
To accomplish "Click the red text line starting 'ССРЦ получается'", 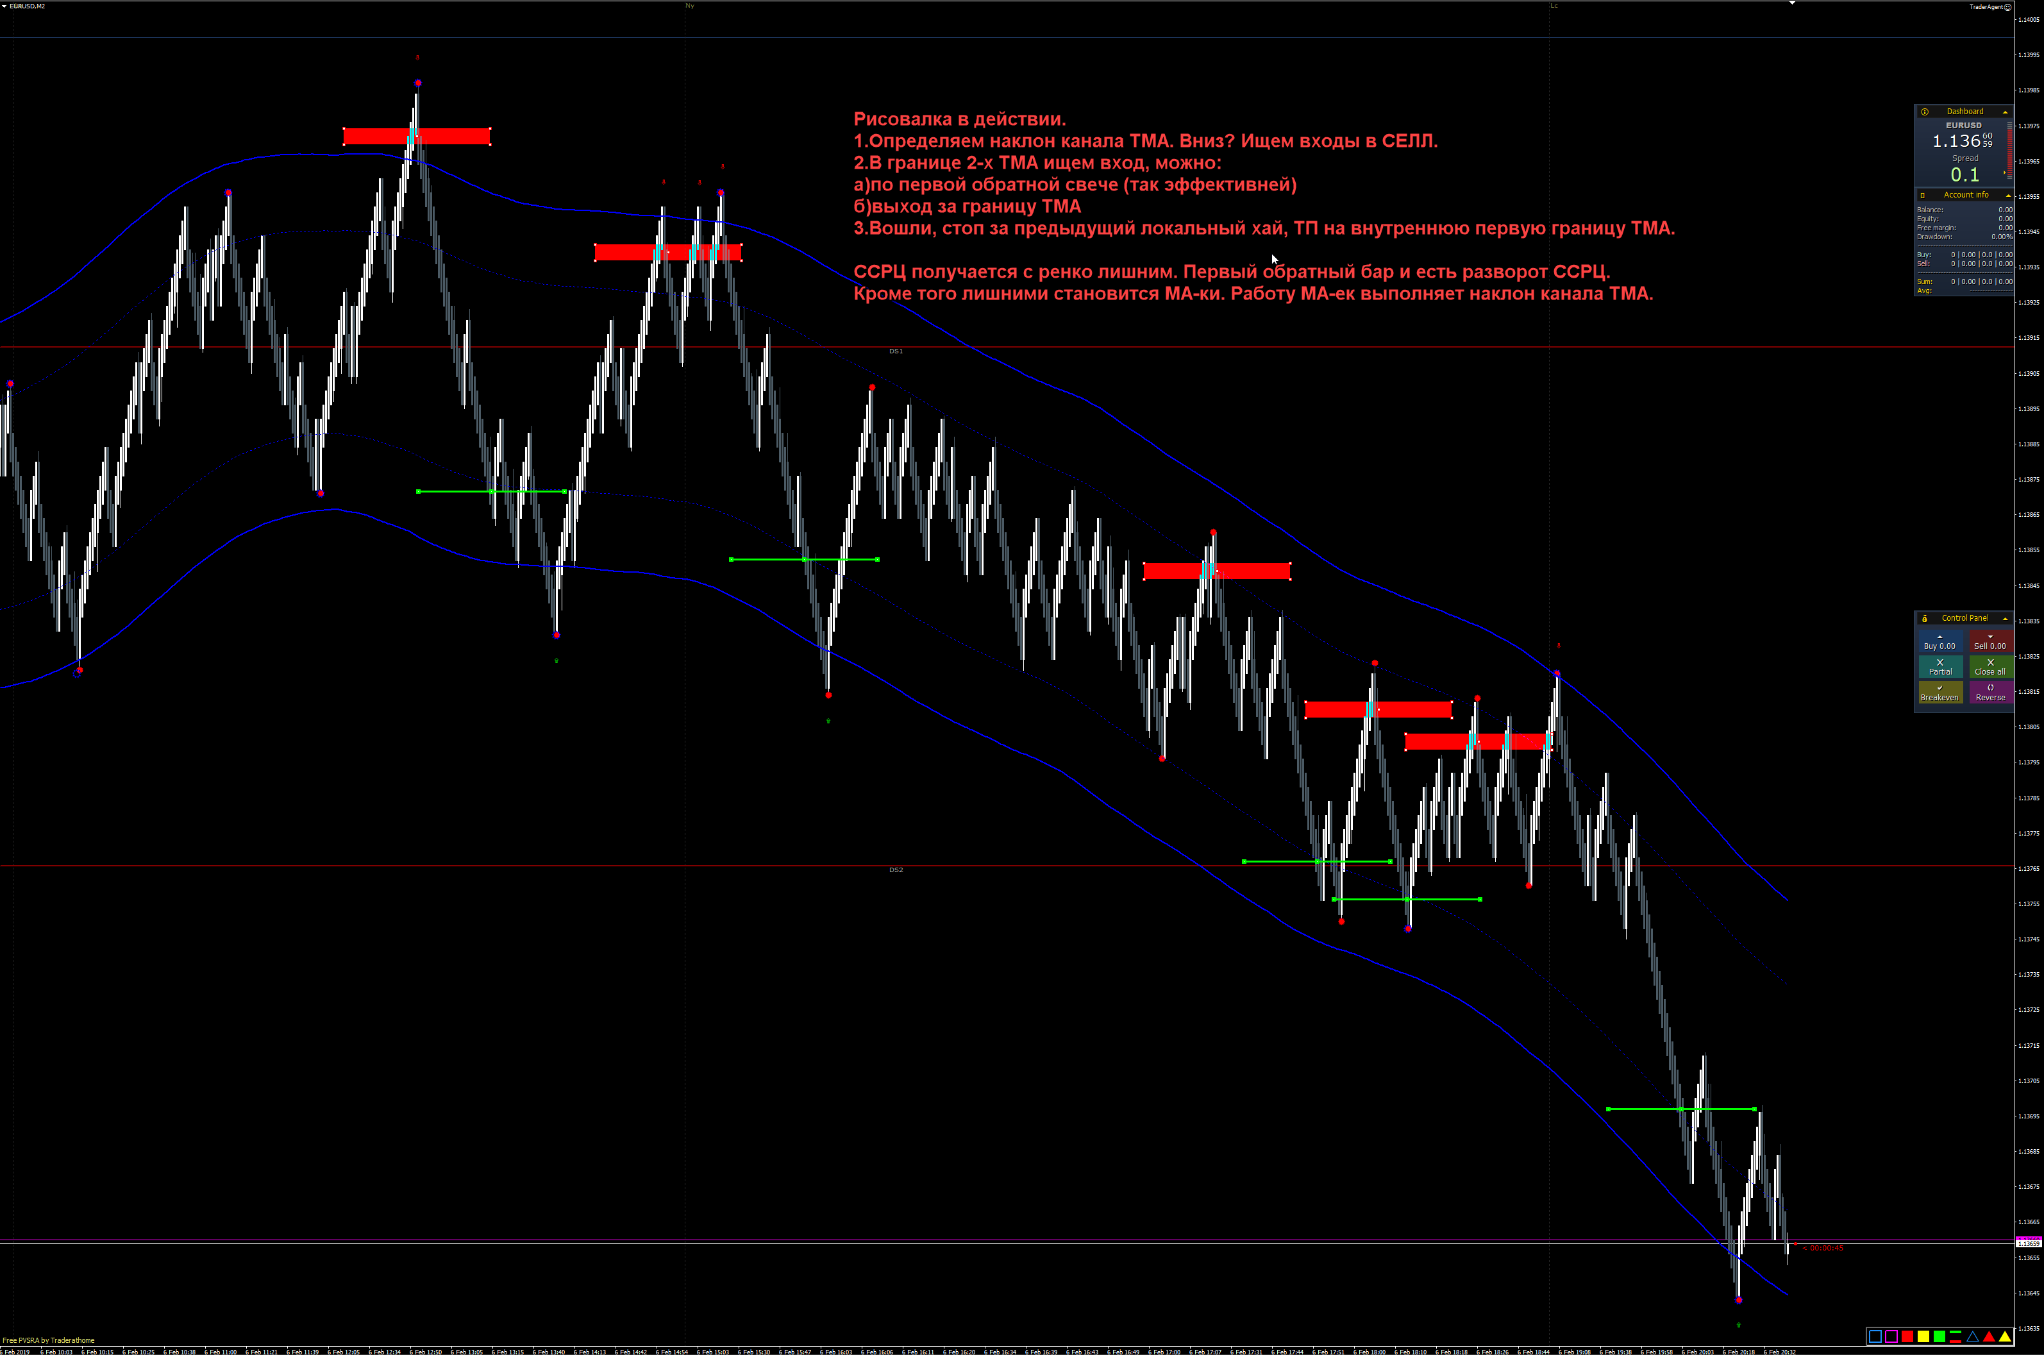I will click(1232, 271).
